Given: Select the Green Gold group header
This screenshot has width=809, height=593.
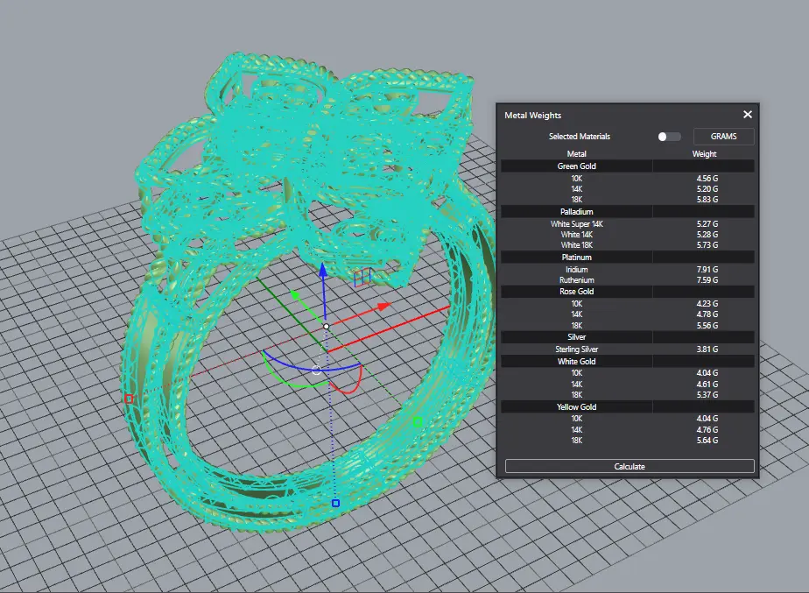Looking at the screenshot, I should 577,166.
